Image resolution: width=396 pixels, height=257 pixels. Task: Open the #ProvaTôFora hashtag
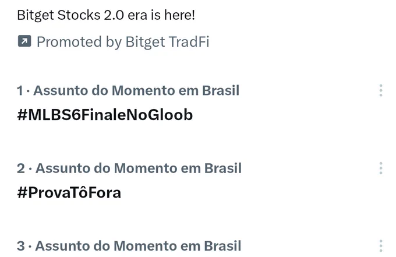pos(69,192)
